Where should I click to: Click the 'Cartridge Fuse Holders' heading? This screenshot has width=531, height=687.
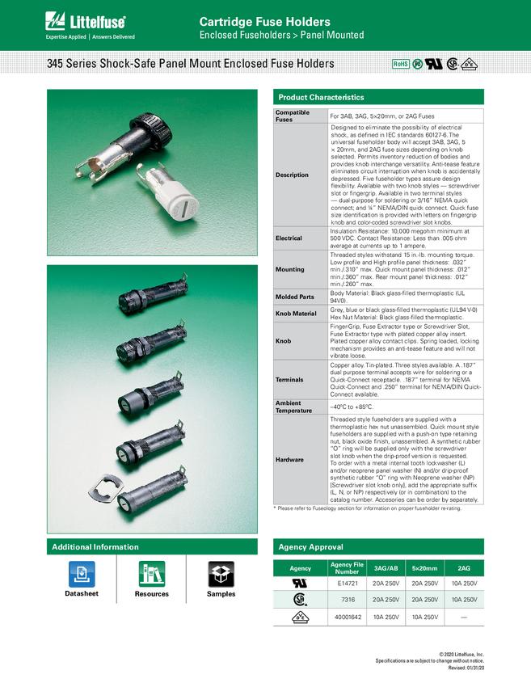click(x=264, y=22)
